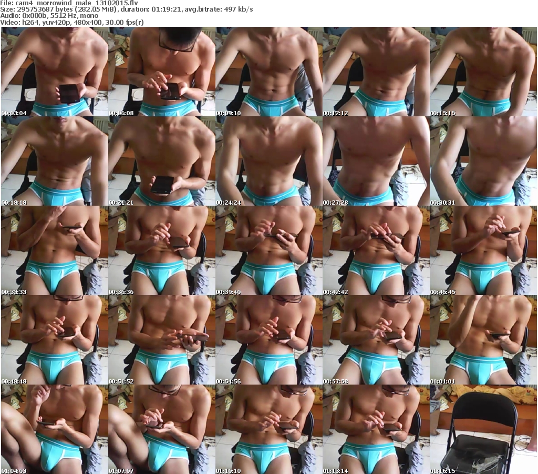
Task: Open the thumbnail stamped 00:42:42
Action: click(376, 250)
